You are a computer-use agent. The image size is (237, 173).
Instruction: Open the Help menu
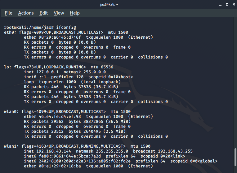75,13
